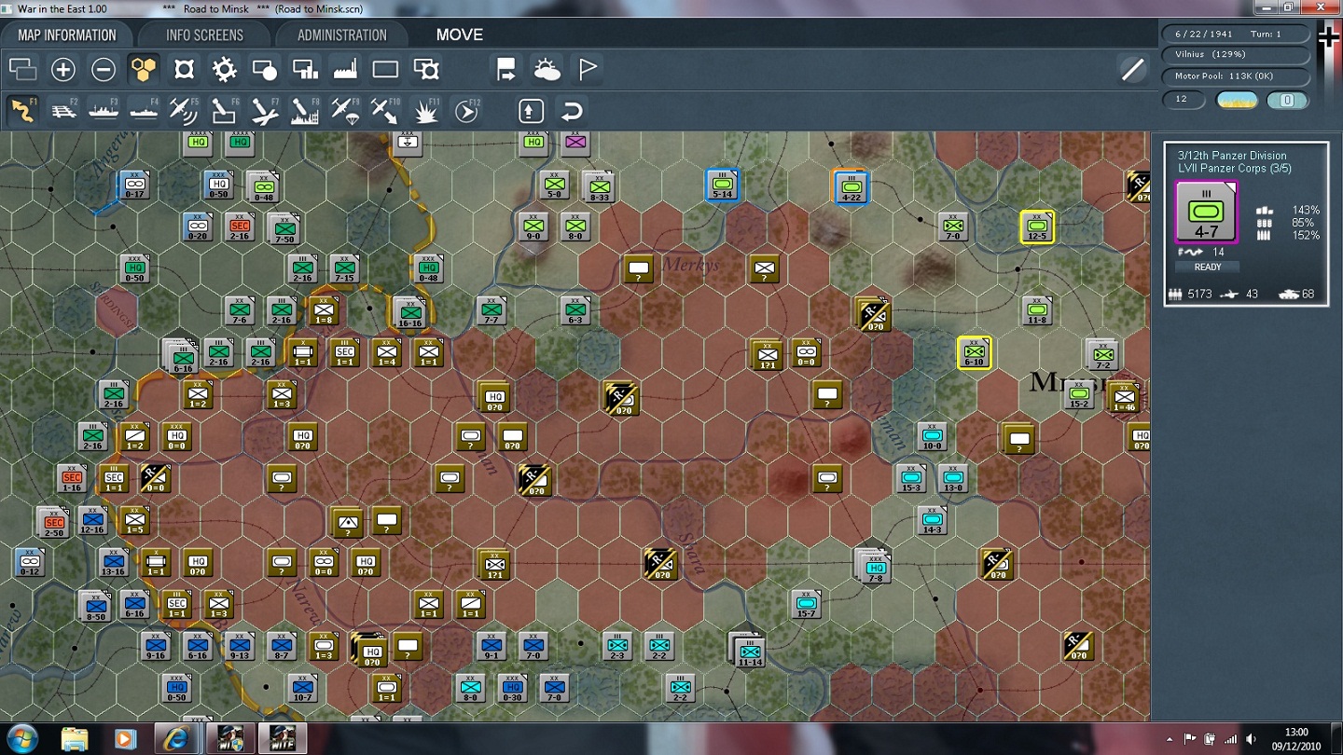Screen dimensions: 1343x755
Task: Toggle the yellow hex grid display
Action: coord(144,69)
